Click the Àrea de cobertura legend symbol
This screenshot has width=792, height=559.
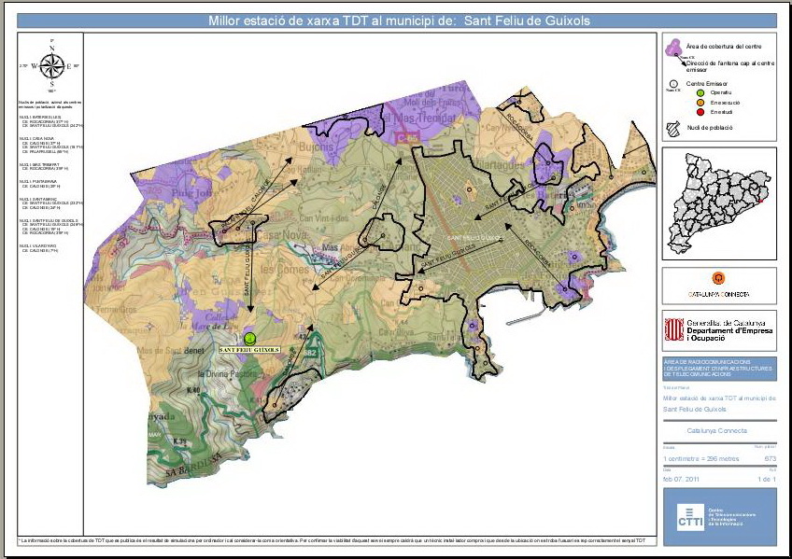[x=673, y=49]
